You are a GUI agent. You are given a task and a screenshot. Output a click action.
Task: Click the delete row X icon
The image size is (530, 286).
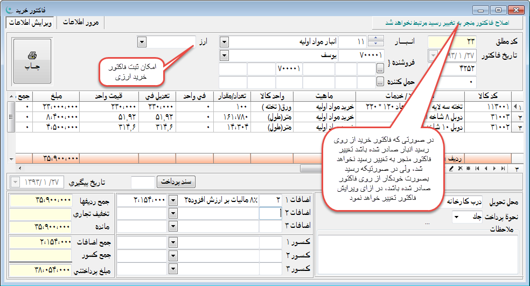(x=461, y=169)
